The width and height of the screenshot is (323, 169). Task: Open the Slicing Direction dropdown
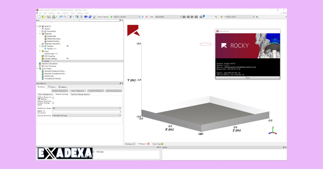click(120, 115)
